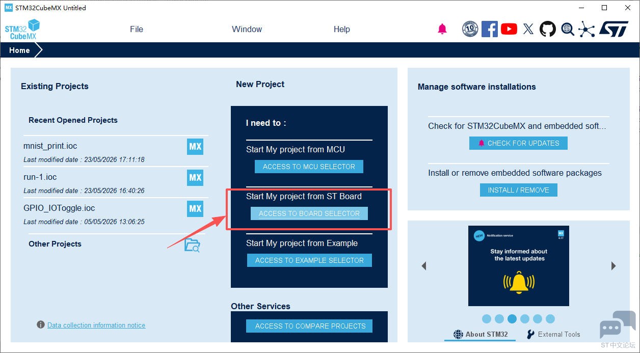640x353 pixels.
Task: Open the X (Twitter) icon link
Action: [x=528, y=29]
